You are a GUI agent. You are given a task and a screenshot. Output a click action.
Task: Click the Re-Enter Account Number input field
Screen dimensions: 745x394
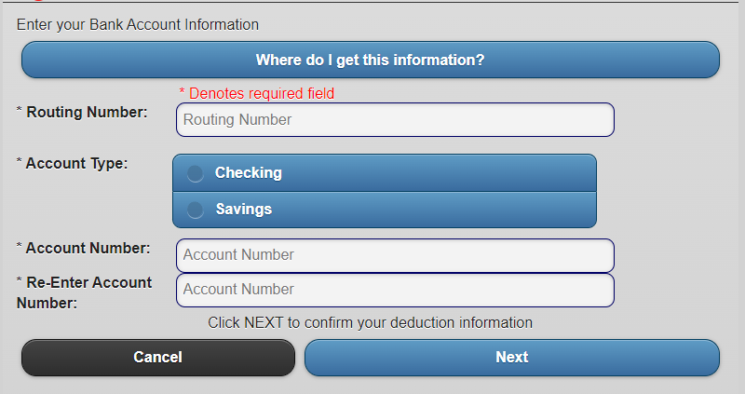[x=395, y=290]
